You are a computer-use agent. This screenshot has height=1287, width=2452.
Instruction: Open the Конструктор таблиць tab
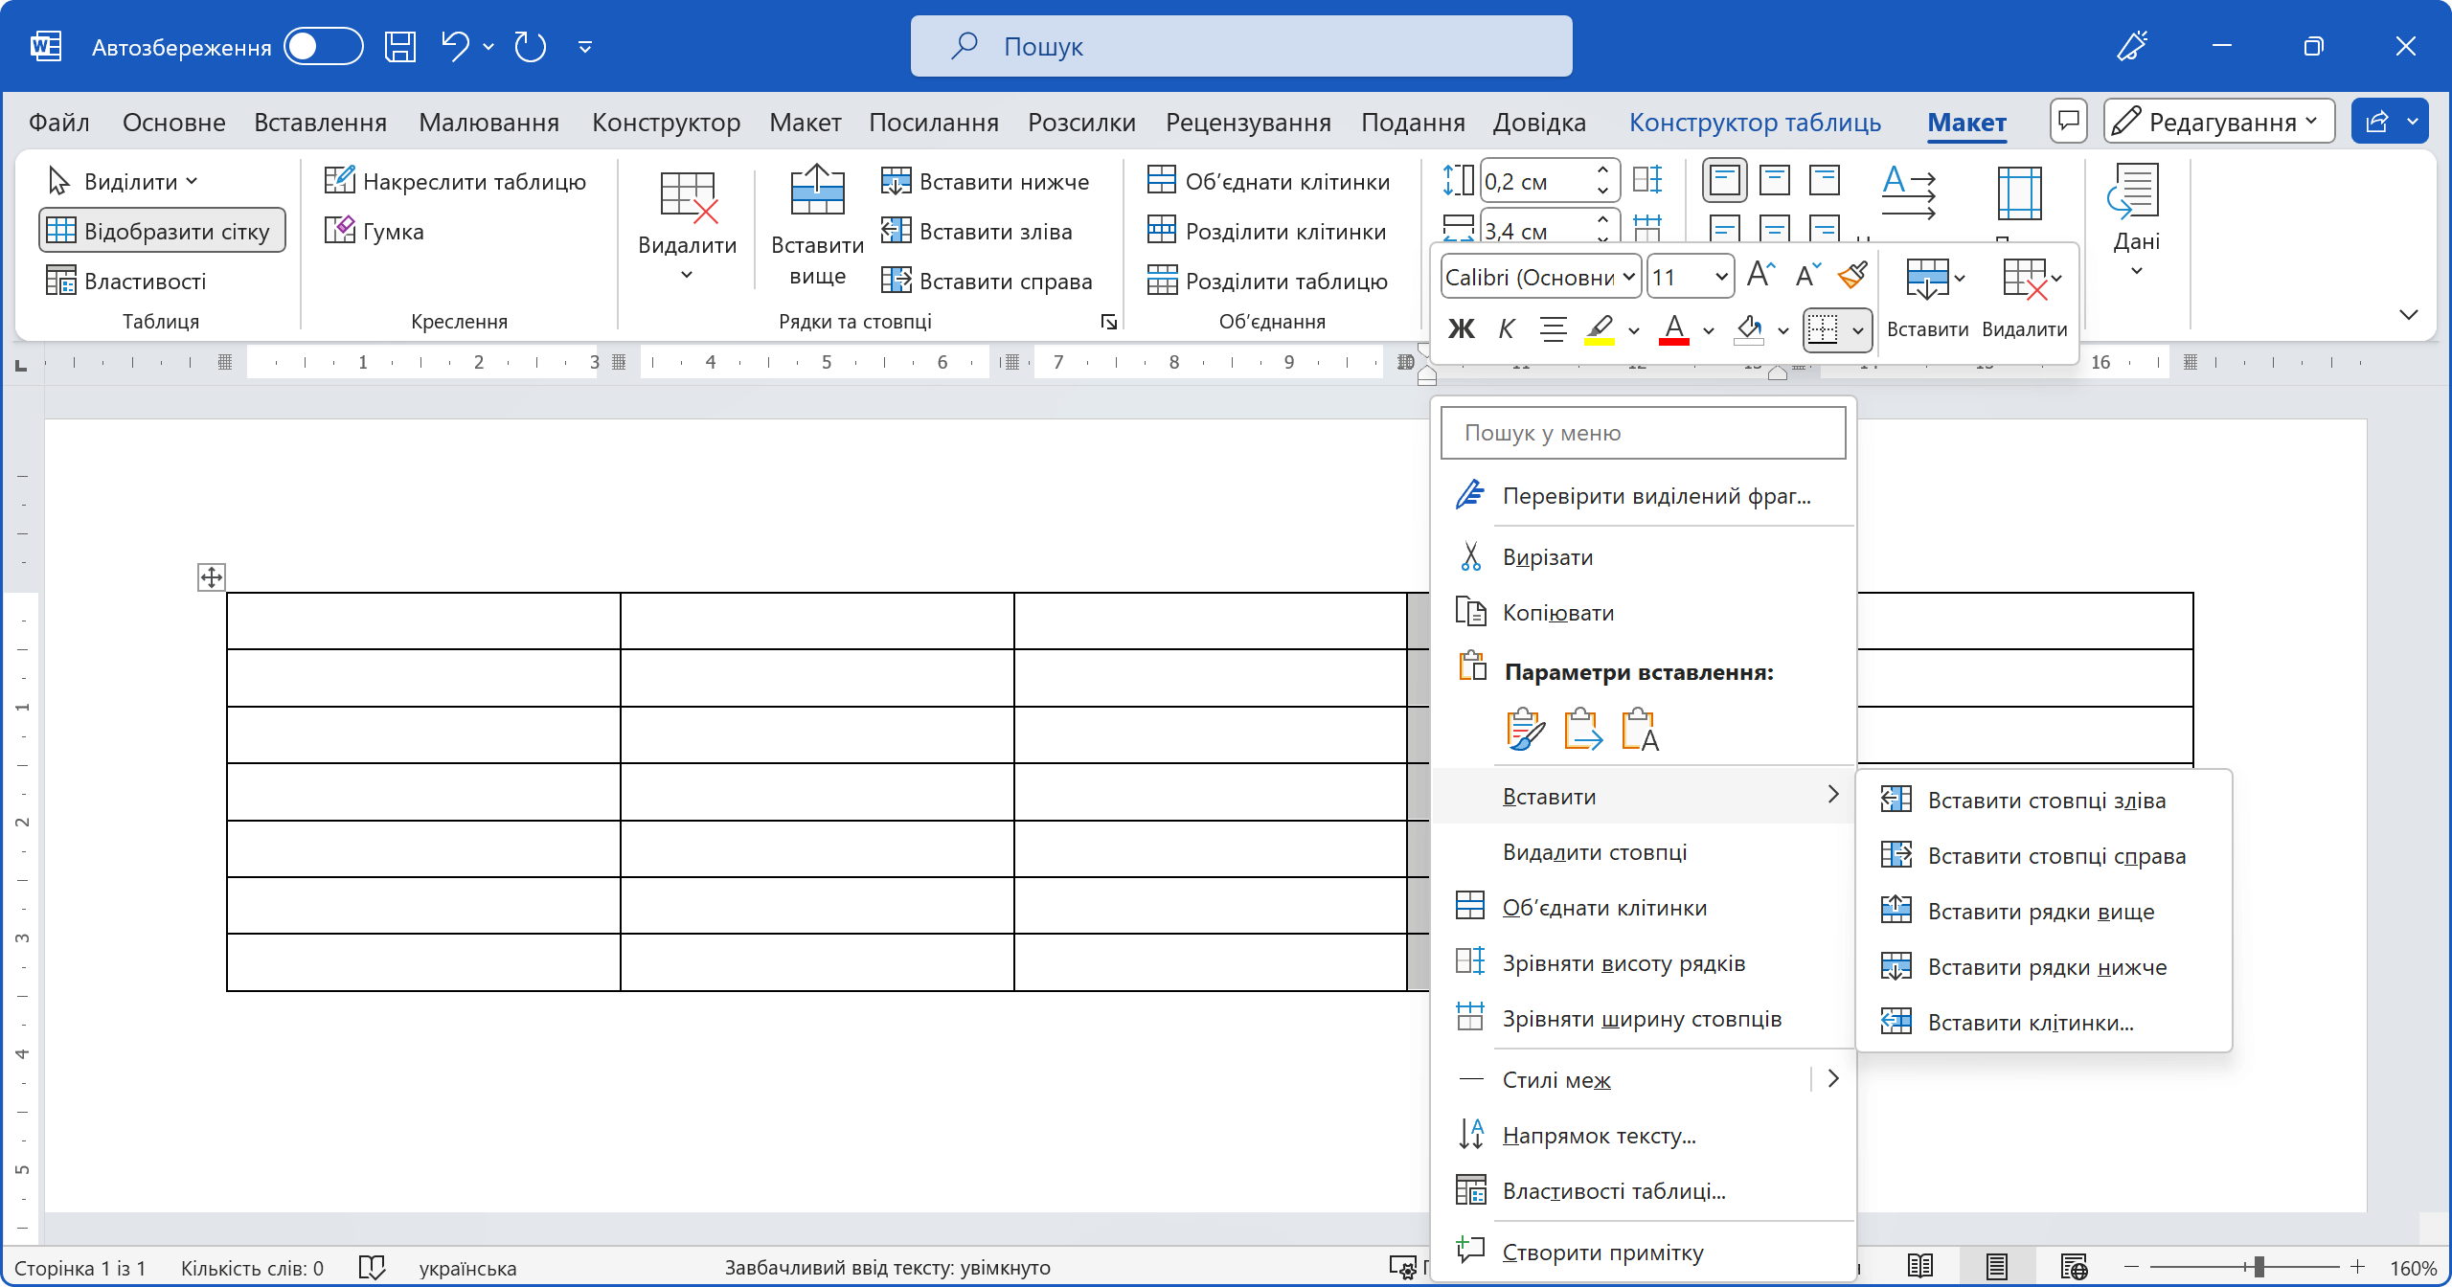tap(1755, 123)
